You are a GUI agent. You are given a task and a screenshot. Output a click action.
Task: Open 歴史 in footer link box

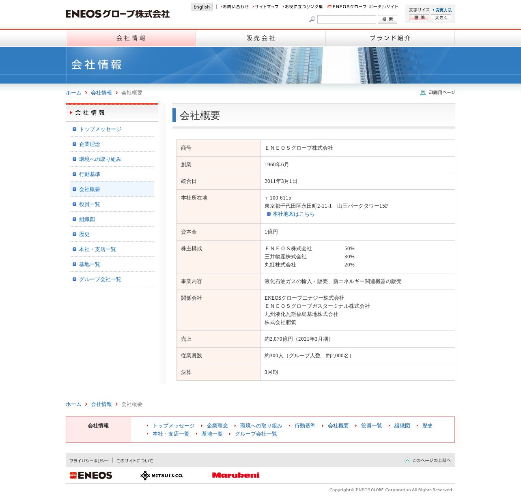(x=428, y=426)
